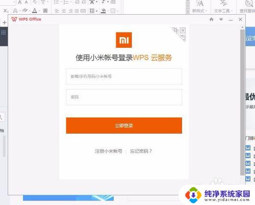Click the bullet list icon
Viewport: 255px width, 205px height.
coord(56,2)
